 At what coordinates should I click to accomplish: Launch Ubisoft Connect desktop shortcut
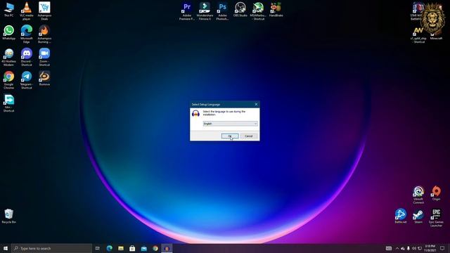(x=418, y=195)
